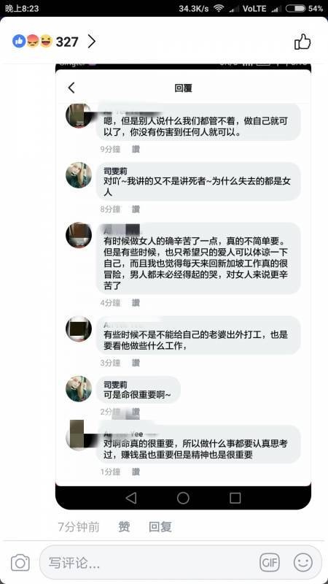Open the 327 reactions count

tap(67, 42)
